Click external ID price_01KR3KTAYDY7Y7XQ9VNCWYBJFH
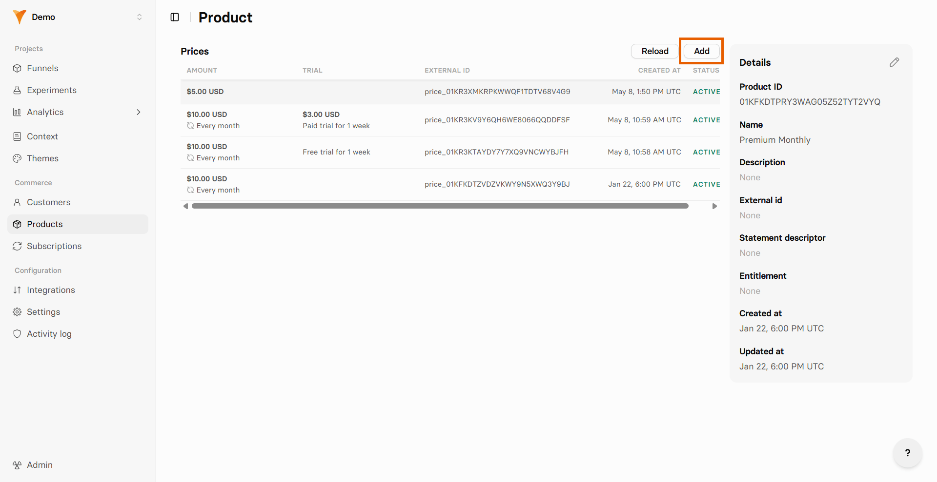 (x=496, y=152)
